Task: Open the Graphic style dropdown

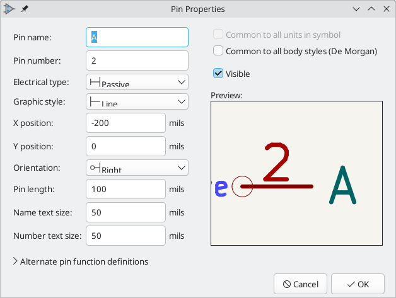Action: click(x=137, y=101)
